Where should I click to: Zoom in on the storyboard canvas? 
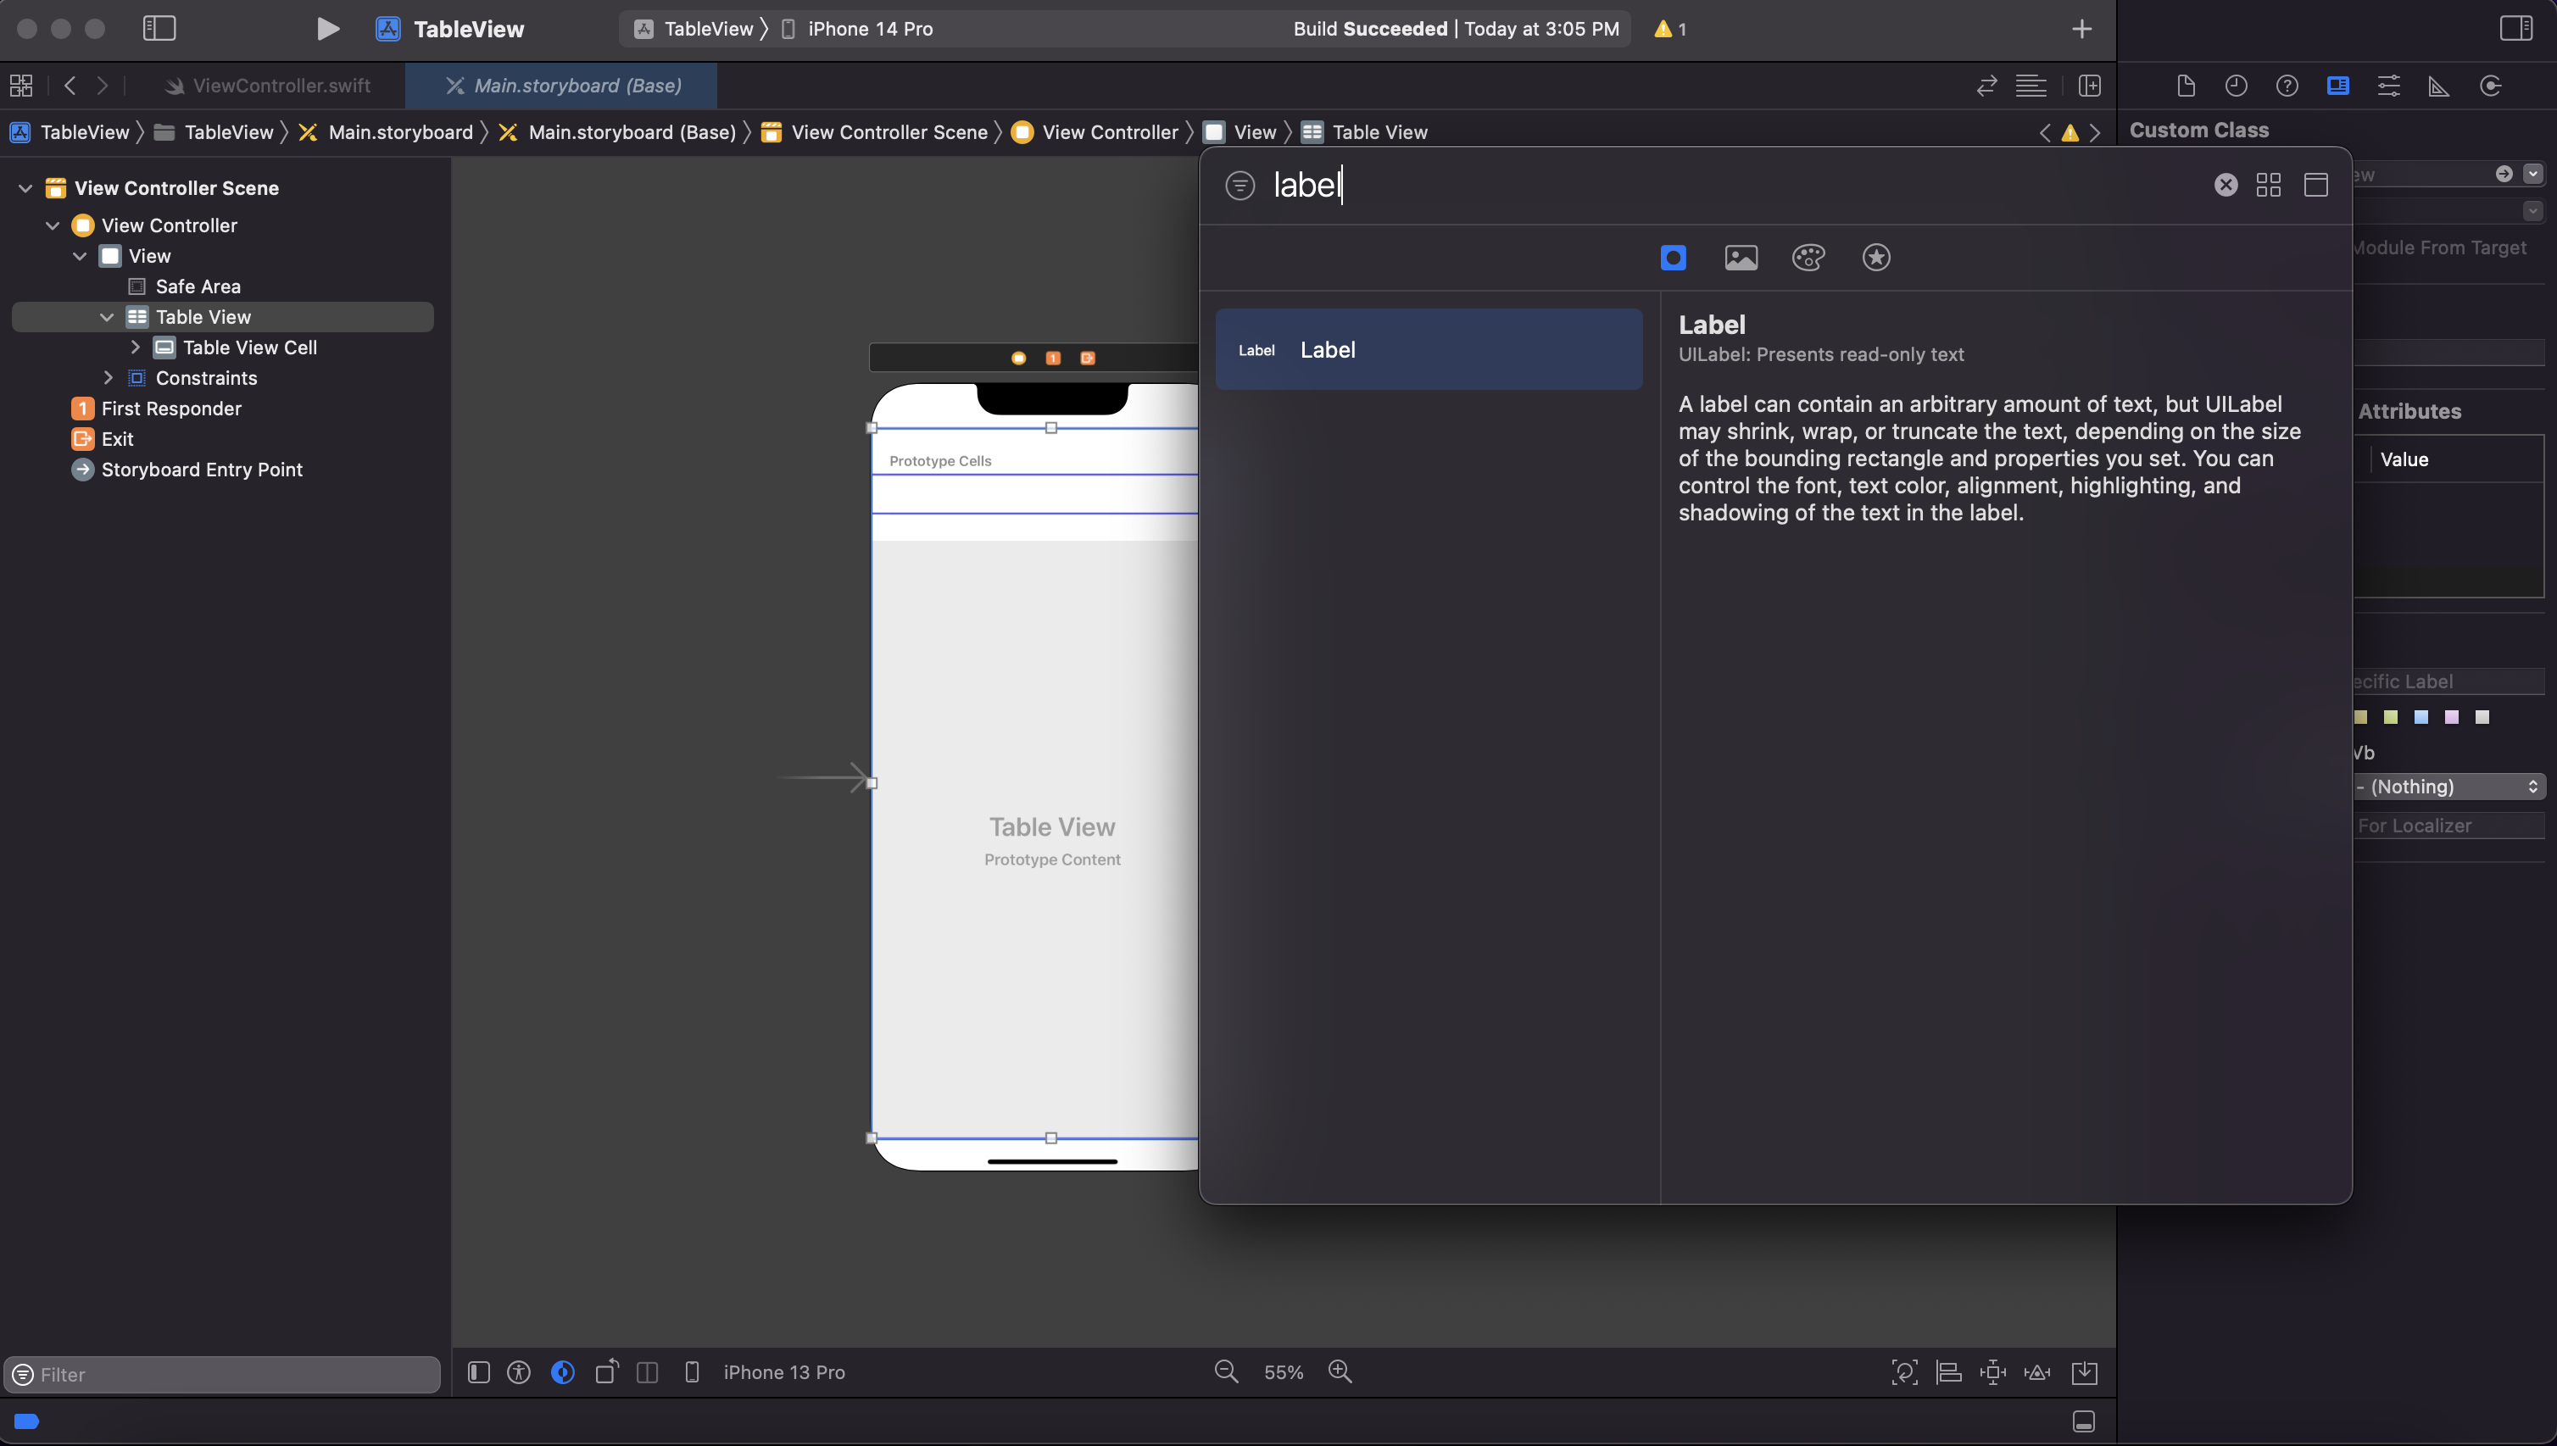1340,1371
